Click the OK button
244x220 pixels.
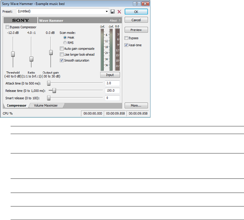pos(136,12)
